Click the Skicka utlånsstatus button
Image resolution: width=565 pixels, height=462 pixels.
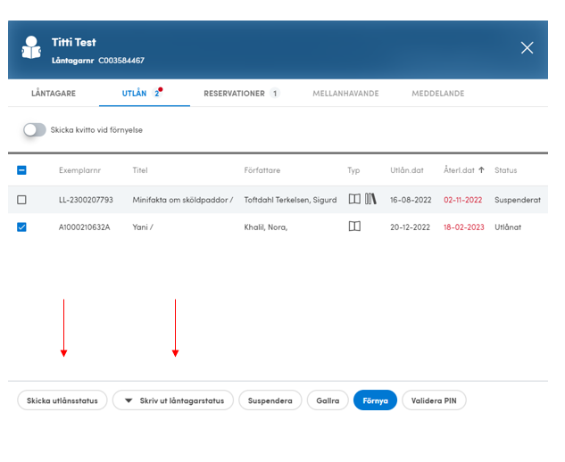pos(62,400)
